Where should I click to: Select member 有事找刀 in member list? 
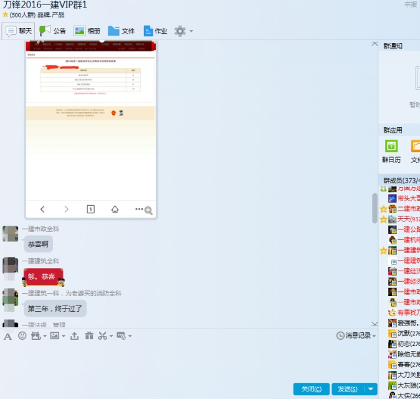[x=404, y=312]
